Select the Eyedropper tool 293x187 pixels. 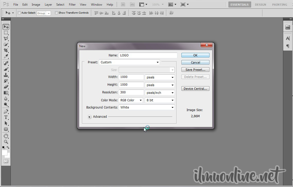tap(6, 56)
